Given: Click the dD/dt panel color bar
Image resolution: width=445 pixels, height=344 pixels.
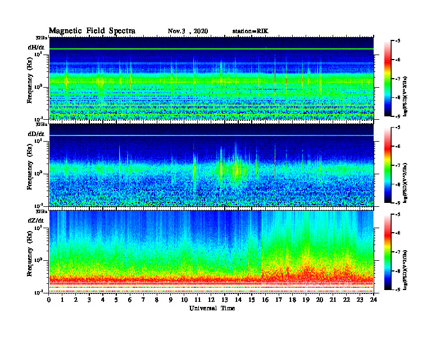Looking at the screenshot, I should click(x=388, y=165).
